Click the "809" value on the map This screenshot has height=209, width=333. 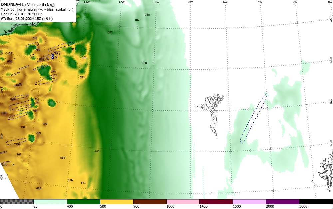(x=20, y=85)
